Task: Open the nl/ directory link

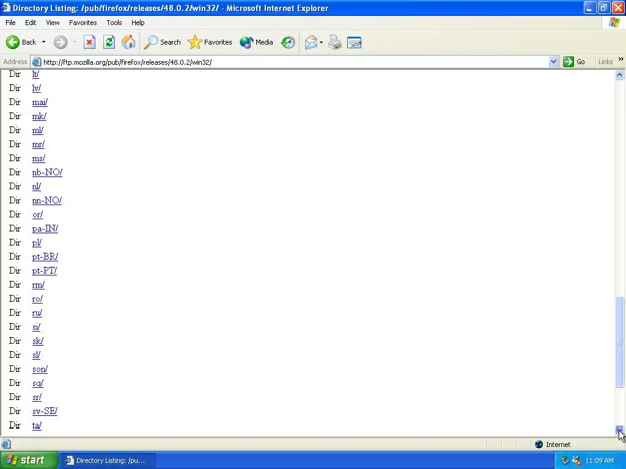Action: tap(36, 186)
